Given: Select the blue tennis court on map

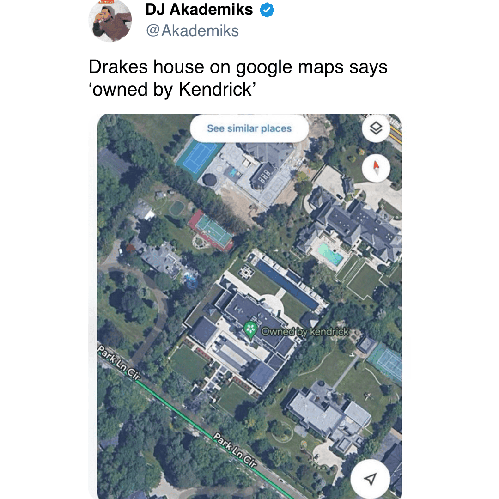Looking at the screenshot, I should coord(198,157).
